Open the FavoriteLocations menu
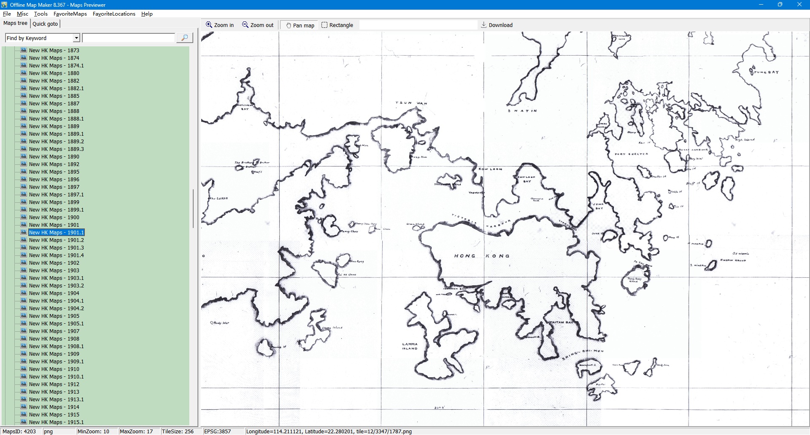This screenshot has width=810, height=435. (x=114, y=14)
